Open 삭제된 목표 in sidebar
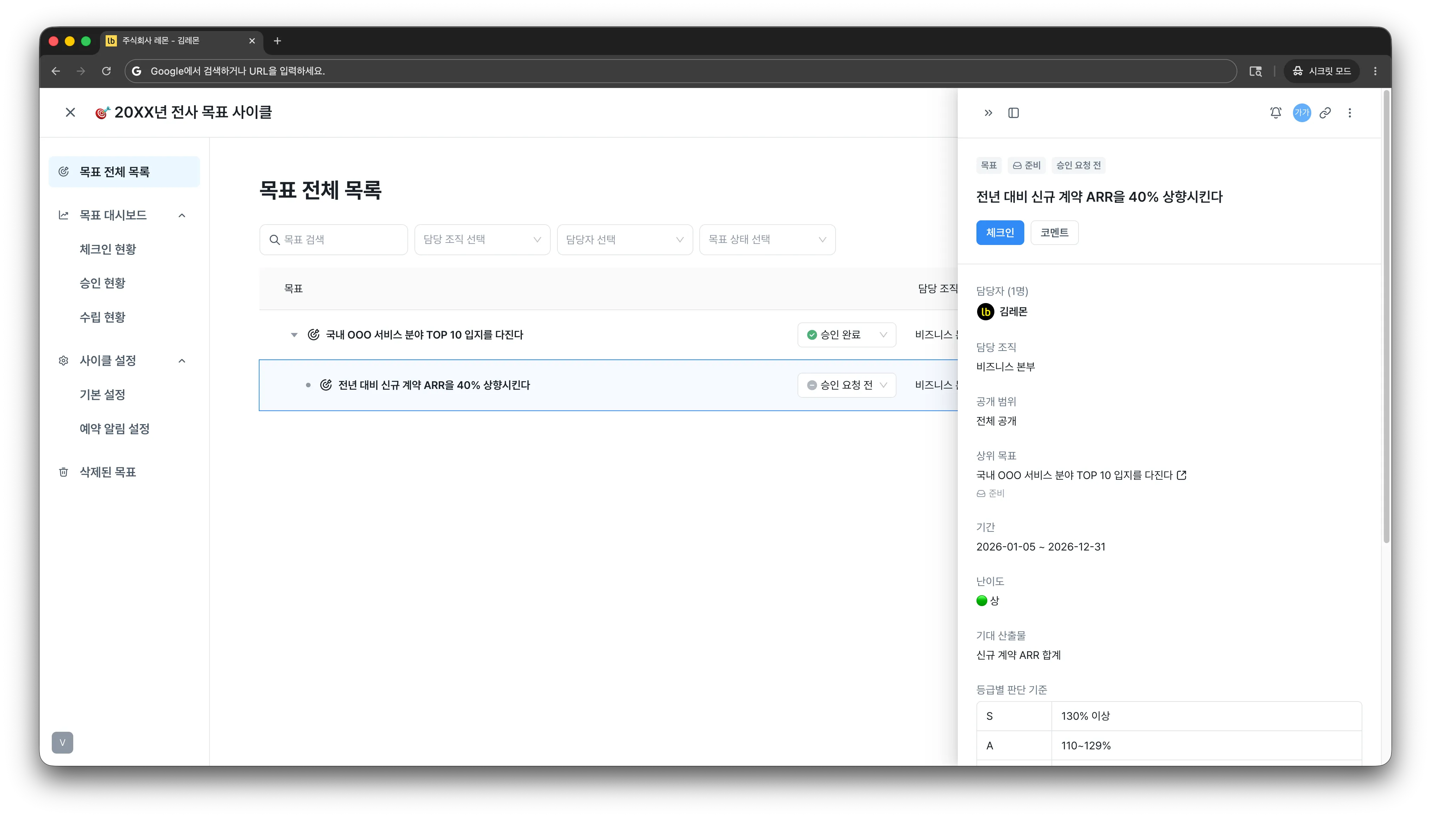Image resolution: width=1431 pixels, height=818 pixels. [108, 472]
